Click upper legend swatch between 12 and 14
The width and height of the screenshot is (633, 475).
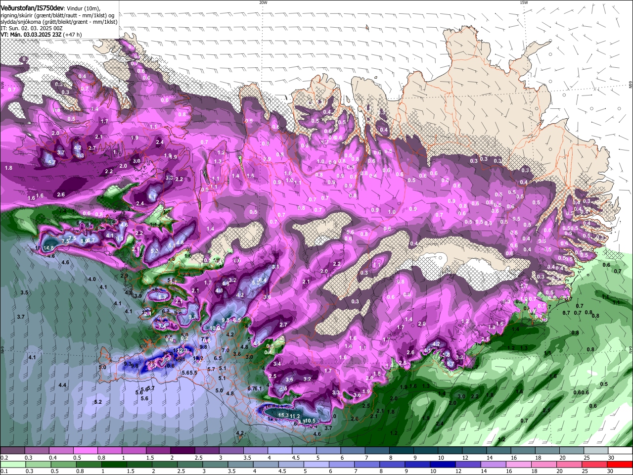(474, 451)
